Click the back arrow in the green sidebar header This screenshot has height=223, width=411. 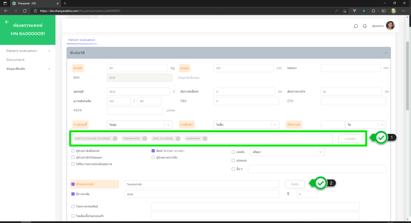pyautogui.click(x=7, y=22)
